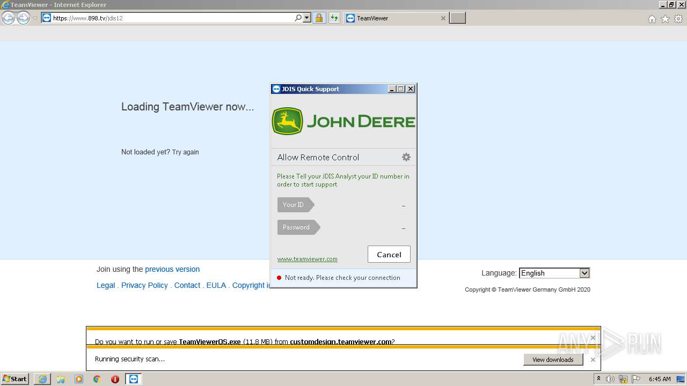Click the TeamViewer icon in dialog title bar
This screenshot has width=687, height=386.
[276, 89]
